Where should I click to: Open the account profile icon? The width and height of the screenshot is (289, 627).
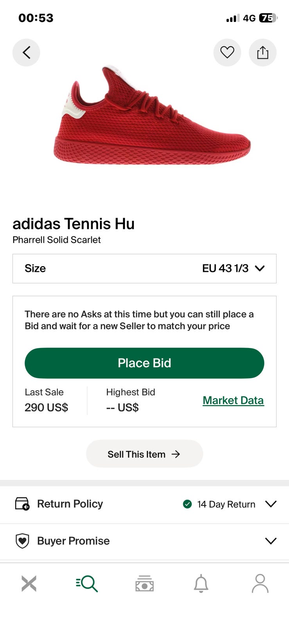(x=260, y=584)
